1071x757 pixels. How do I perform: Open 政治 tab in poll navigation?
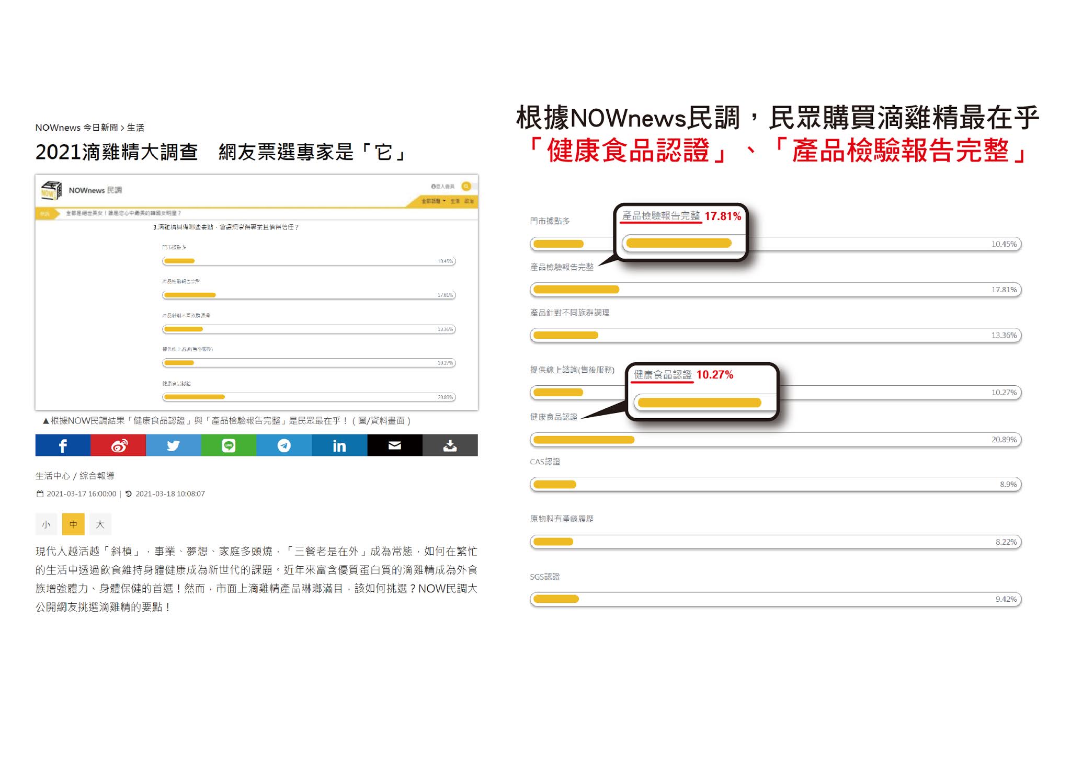469,201
